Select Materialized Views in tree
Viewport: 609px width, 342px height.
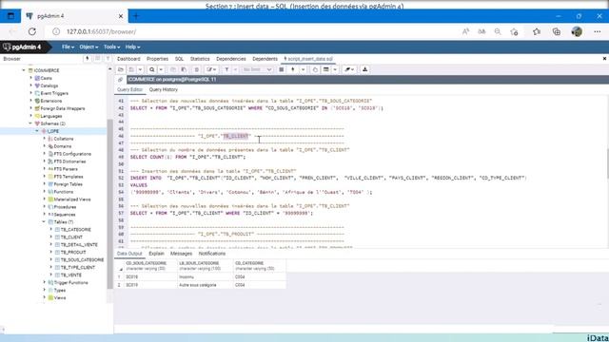click(x=72, y=199)
